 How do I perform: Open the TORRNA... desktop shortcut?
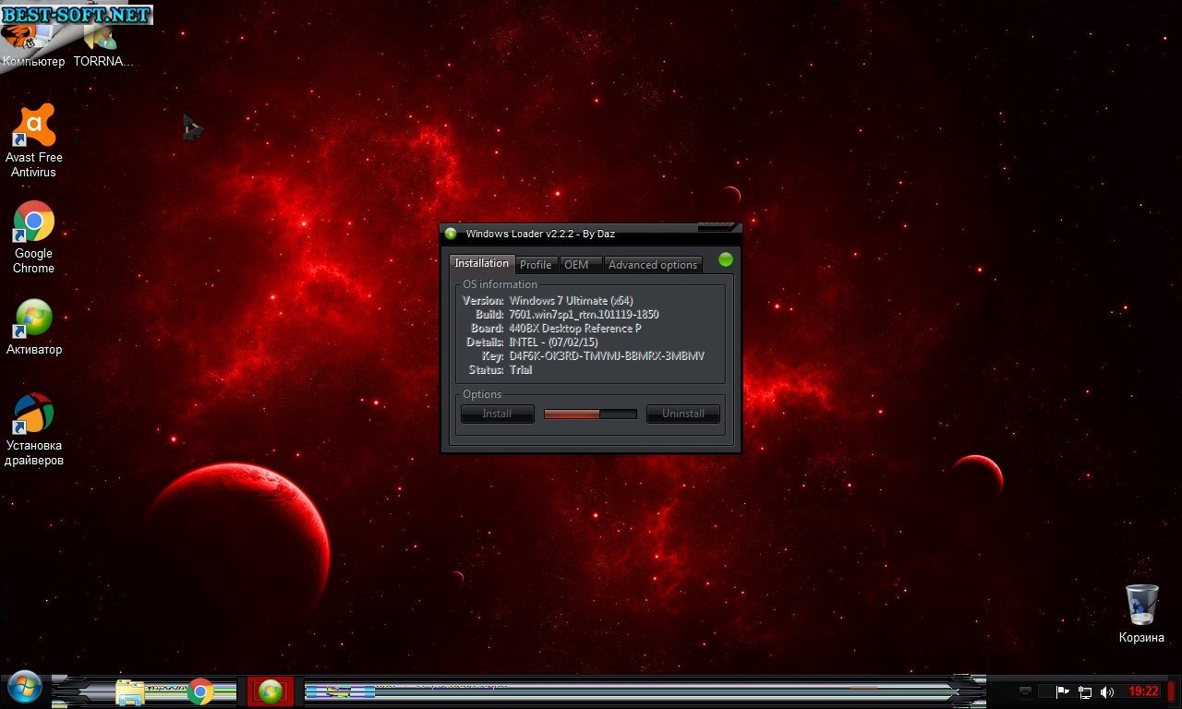[103, 46]
